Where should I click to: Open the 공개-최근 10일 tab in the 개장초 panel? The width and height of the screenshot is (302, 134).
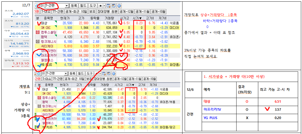(75, 79)
